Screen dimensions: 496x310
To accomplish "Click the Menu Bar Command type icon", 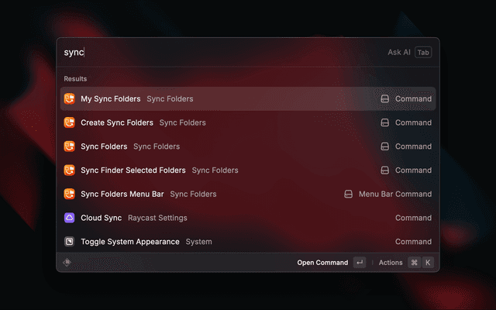I will pos(348,194).
